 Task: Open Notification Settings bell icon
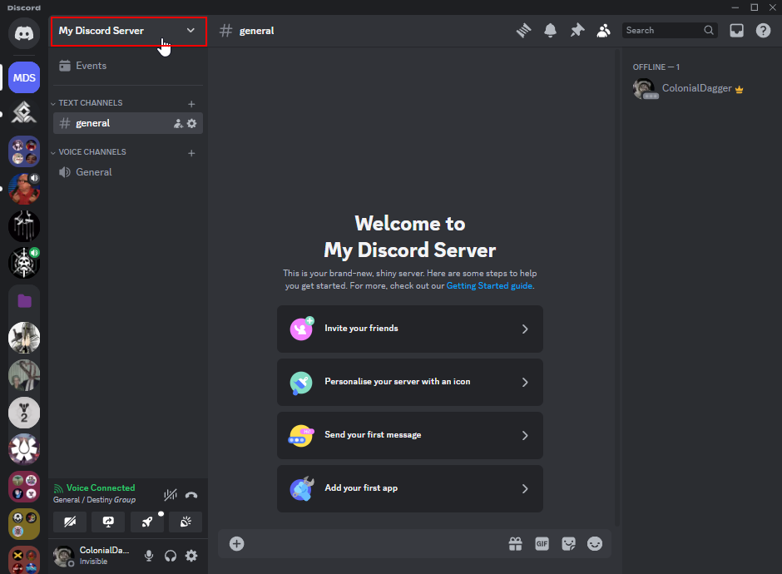point(550,31)
